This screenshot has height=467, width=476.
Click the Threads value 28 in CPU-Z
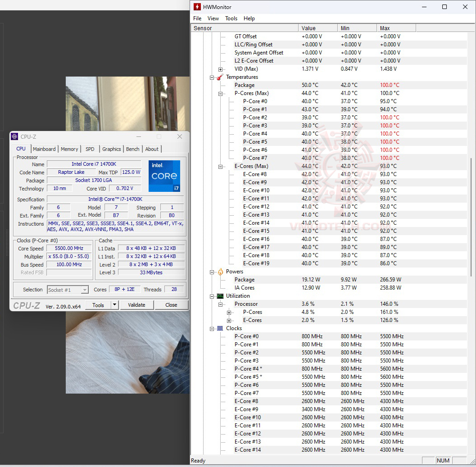tap(174, 290)
